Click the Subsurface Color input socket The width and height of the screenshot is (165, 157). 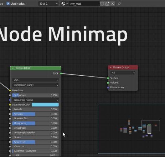pos(10,105)
